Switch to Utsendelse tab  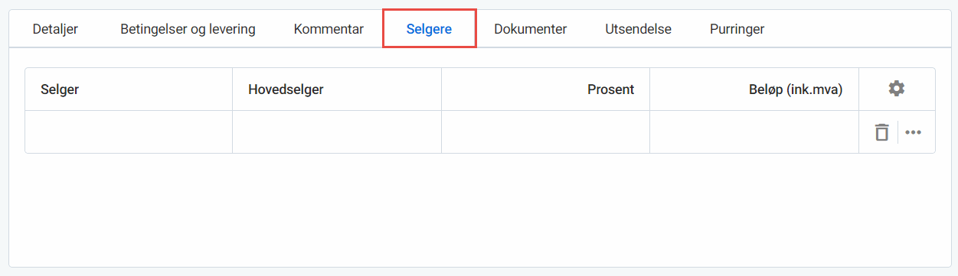click(x=638, y=29)
